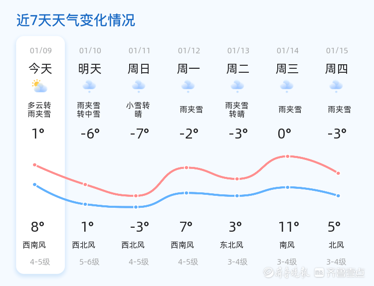Screen dimensions: 374x286
Task: Click the 近7天天气变化情况 heading
Action: 76,20
